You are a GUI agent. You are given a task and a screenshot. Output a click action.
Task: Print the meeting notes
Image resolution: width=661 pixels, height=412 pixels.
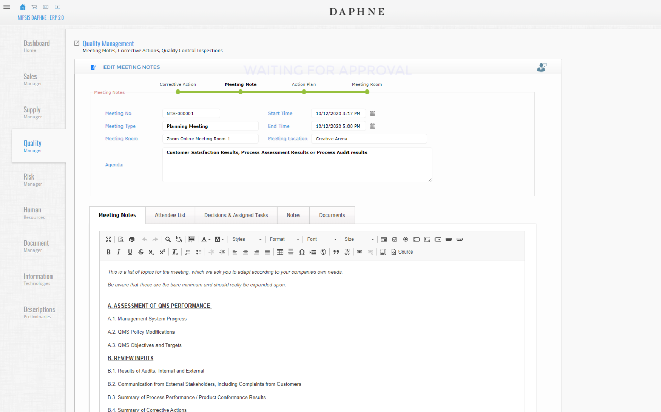132,239
